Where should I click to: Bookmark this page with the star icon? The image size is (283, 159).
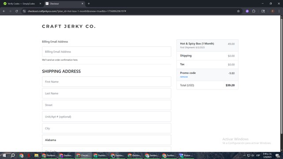238,11
